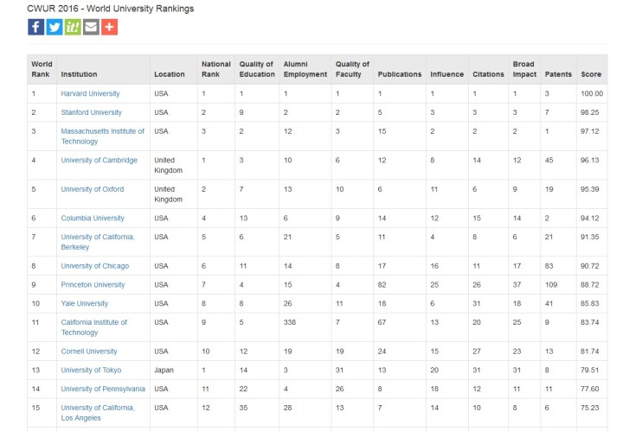Select Princeton's publications value 82
623x431 pixels.
coord(382,285)
